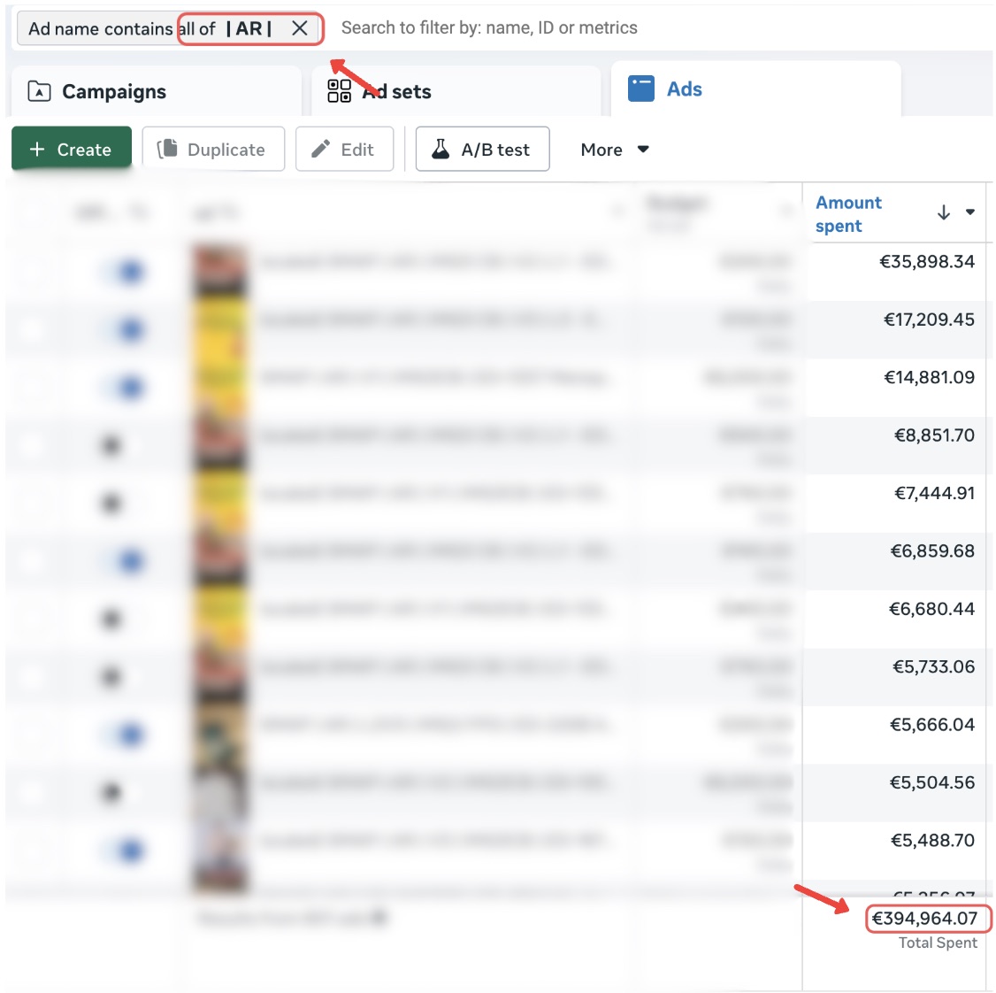996x993 pixels.
Task: Click the flask icon on A/B test
Action: pos(441,149)
